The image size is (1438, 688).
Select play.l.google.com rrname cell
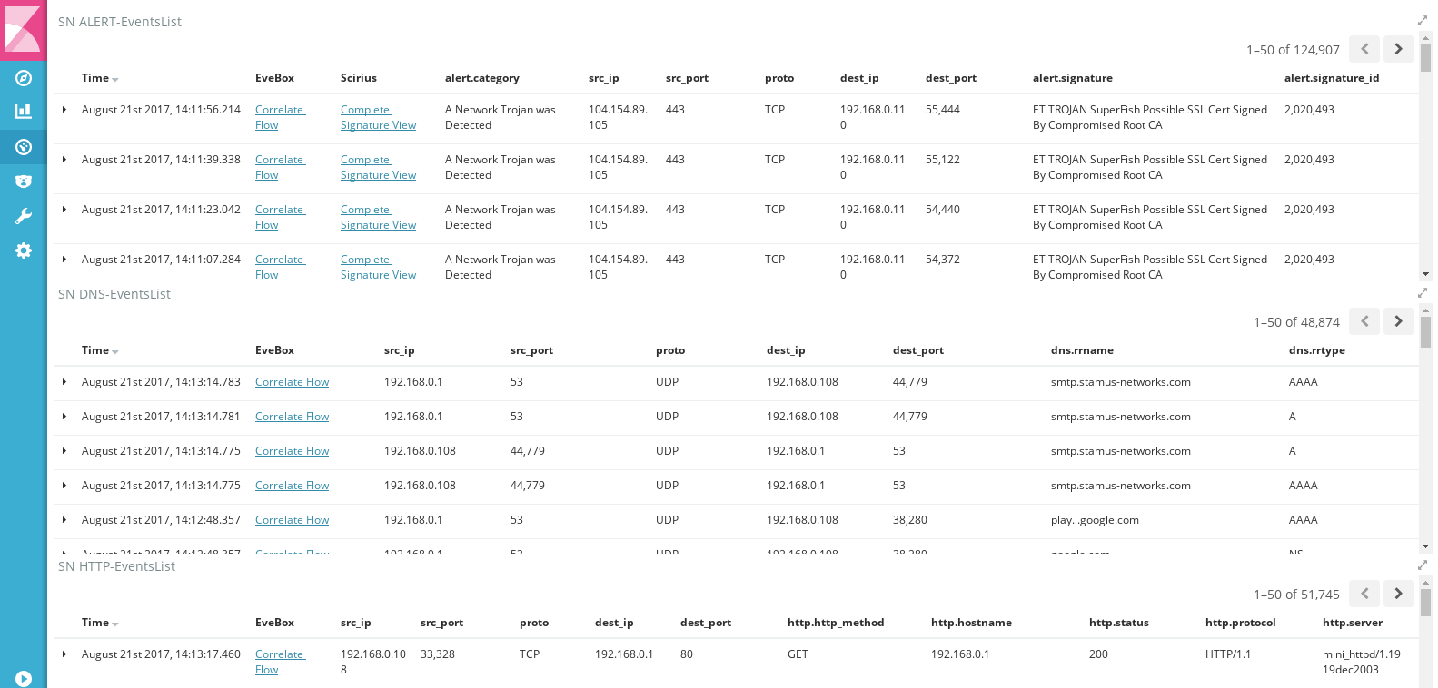(x=1095, y=520)
